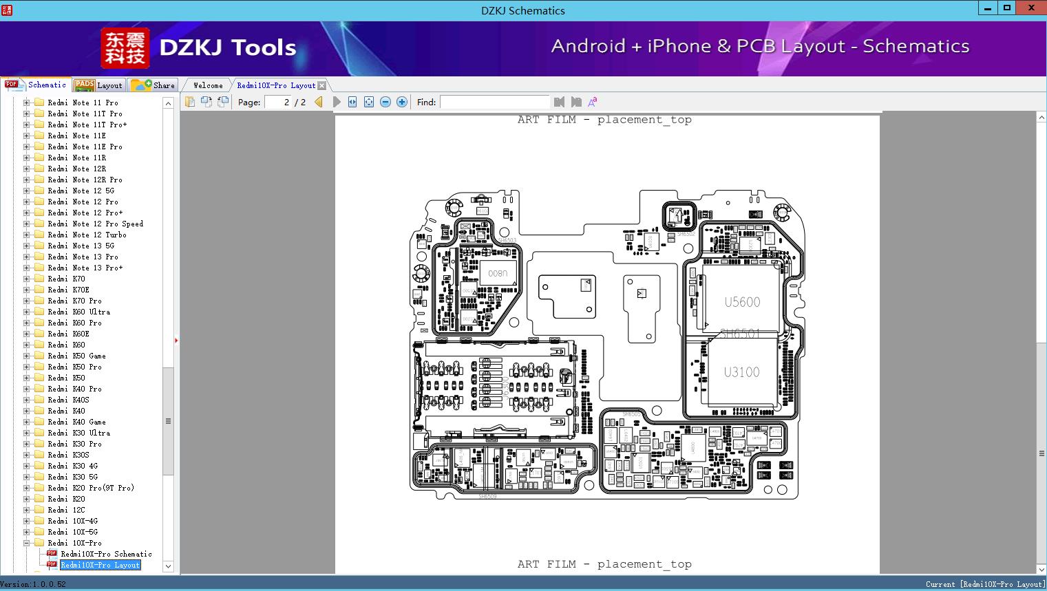Expand the Redmi K70 Pro node

coord(26,301)
